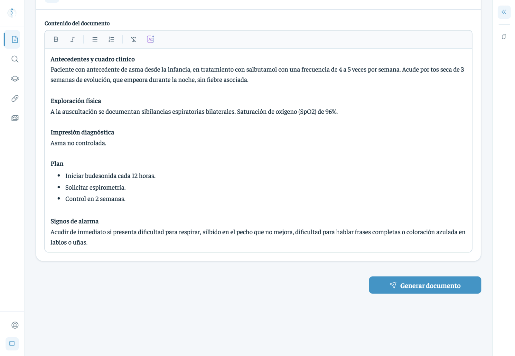This screenshot has width=515, height=356.
Task: Open the pill medication sidebar icon
Action: click(15, 98)
